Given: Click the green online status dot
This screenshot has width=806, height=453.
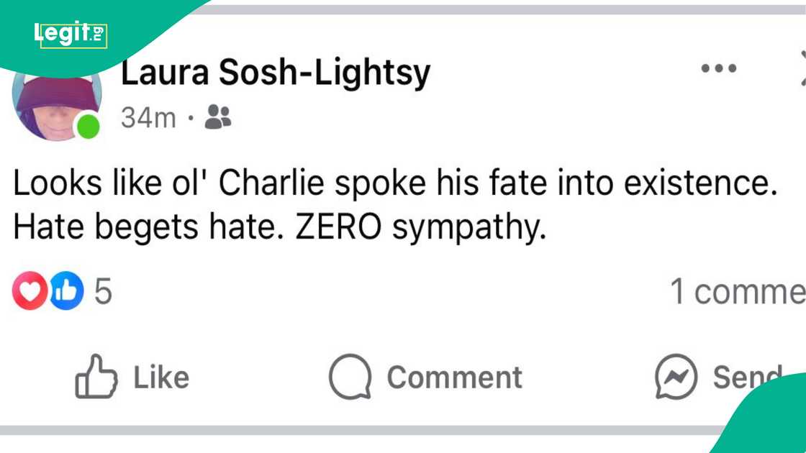Looking at the screenshot, I should (x=89, y=127).
